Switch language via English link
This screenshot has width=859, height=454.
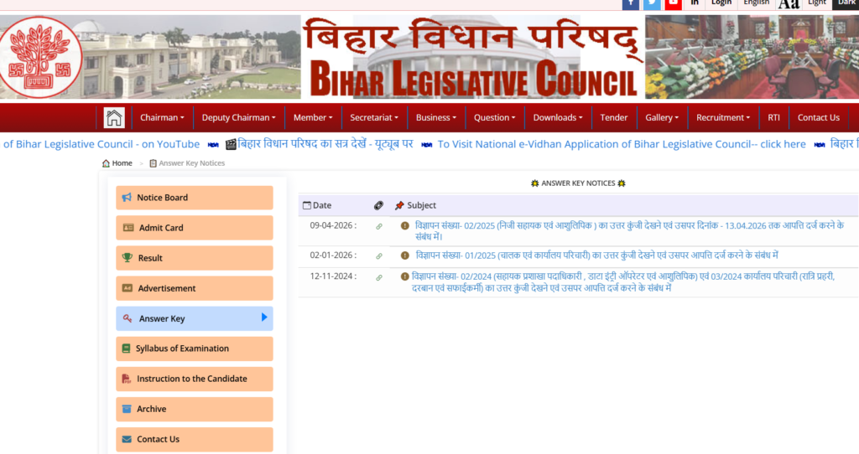(756, 3)
